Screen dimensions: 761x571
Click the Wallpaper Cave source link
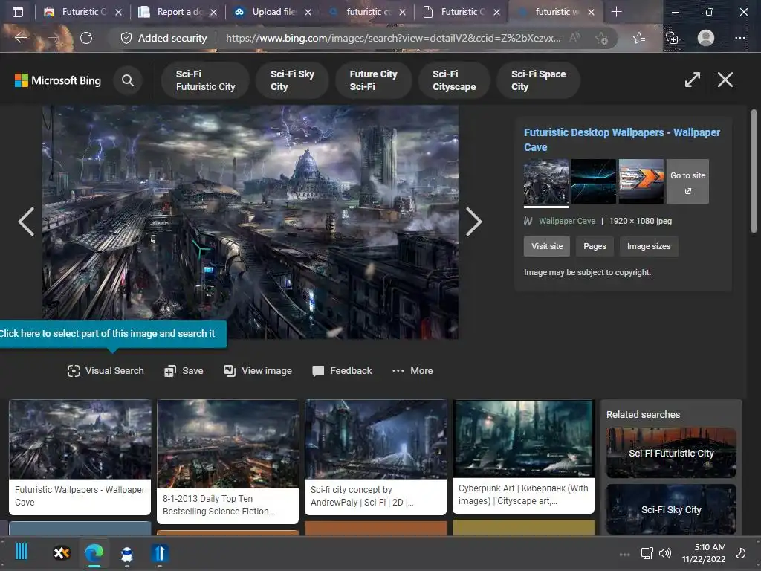point(566,221)
